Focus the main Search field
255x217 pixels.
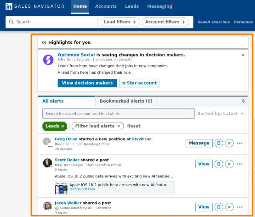[54, 22]
